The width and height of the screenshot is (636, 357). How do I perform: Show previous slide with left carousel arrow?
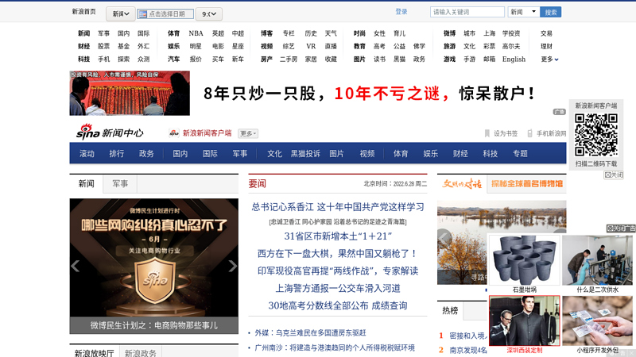tap(75, 266)
